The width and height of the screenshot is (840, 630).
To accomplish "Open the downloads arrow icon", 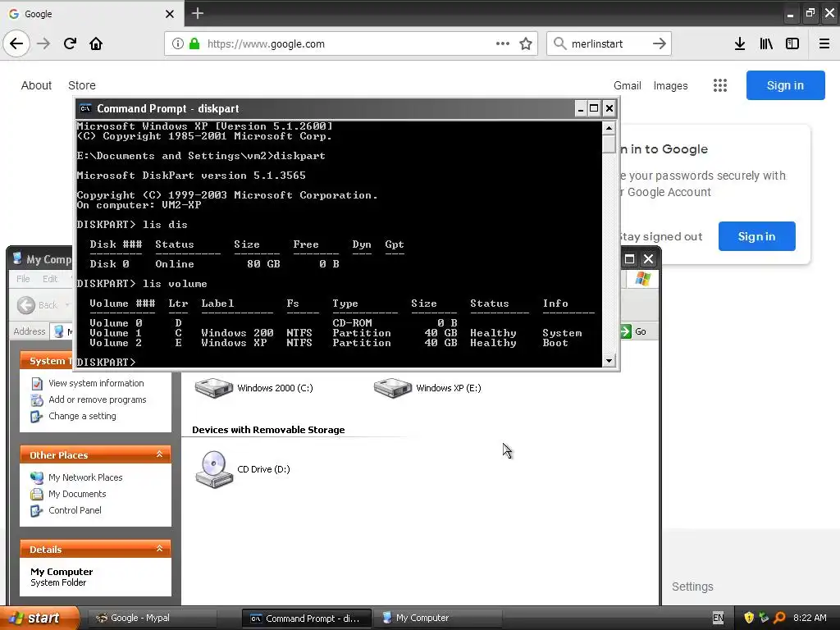I will (x=740, y=43).
